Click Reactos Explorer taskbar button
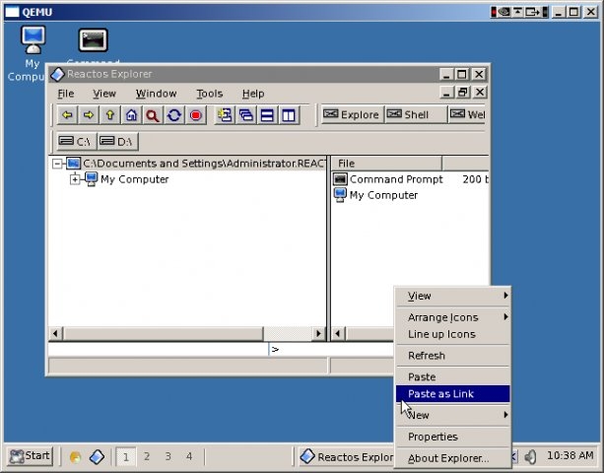604x473 pixels. click(346, 457)
